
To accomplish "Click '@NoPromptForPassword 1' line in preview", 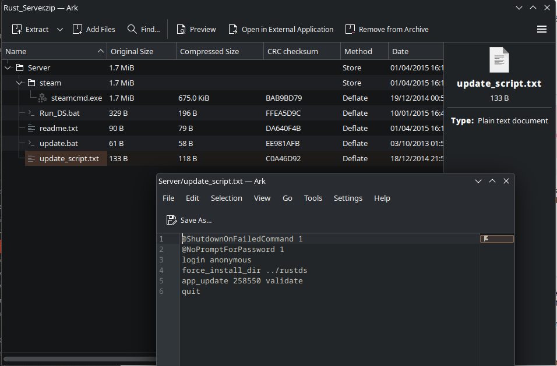I will (232, 250).
